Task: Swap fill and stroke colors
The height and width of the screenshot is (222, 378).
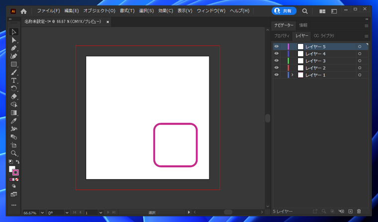Action: pos(17,162)
